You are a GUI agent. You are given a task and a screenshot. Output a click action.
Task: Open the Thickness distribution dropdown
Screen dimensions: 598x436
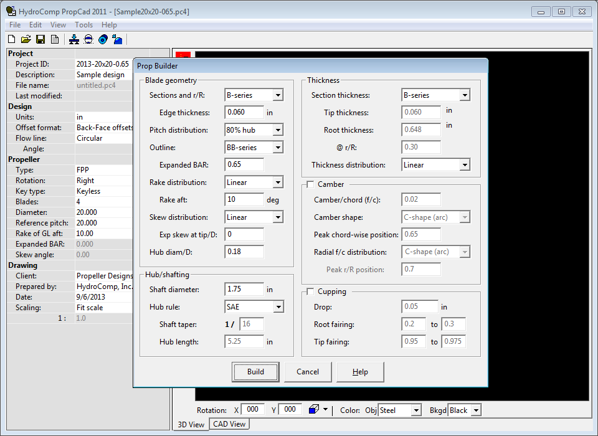point(464,165)
